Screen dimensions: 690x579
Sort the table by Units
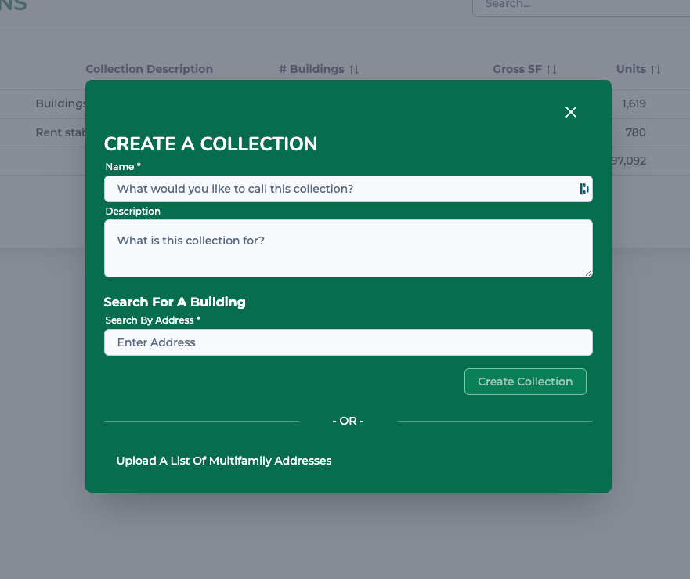[x=656, y=69]
